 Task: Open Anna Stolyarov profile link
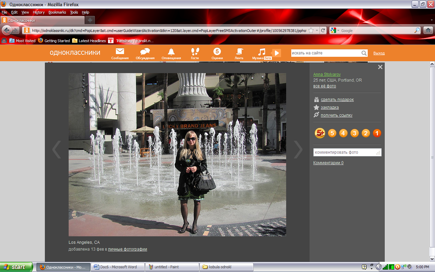tap(327, 74)
